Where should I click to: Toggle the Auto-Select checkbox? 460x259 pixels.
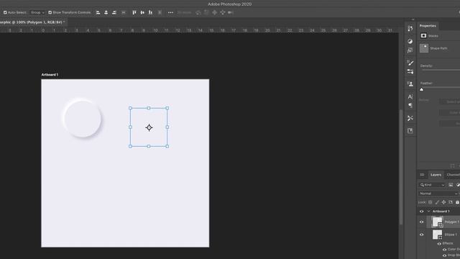[5, 13]
